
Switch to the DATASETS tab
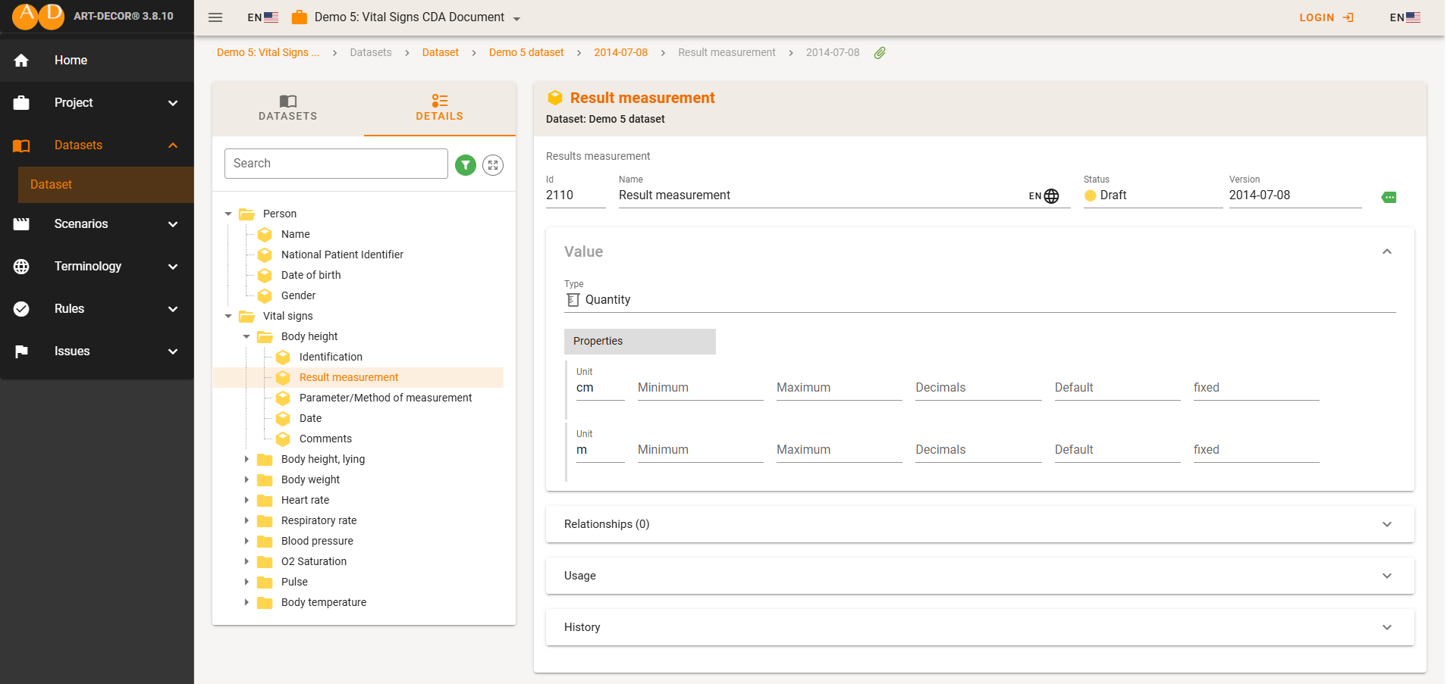click(288, 108)
